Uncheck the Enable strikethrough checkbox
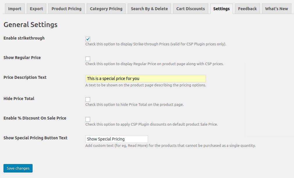Viewport: 294px width, 178px height. pos(88,39)
